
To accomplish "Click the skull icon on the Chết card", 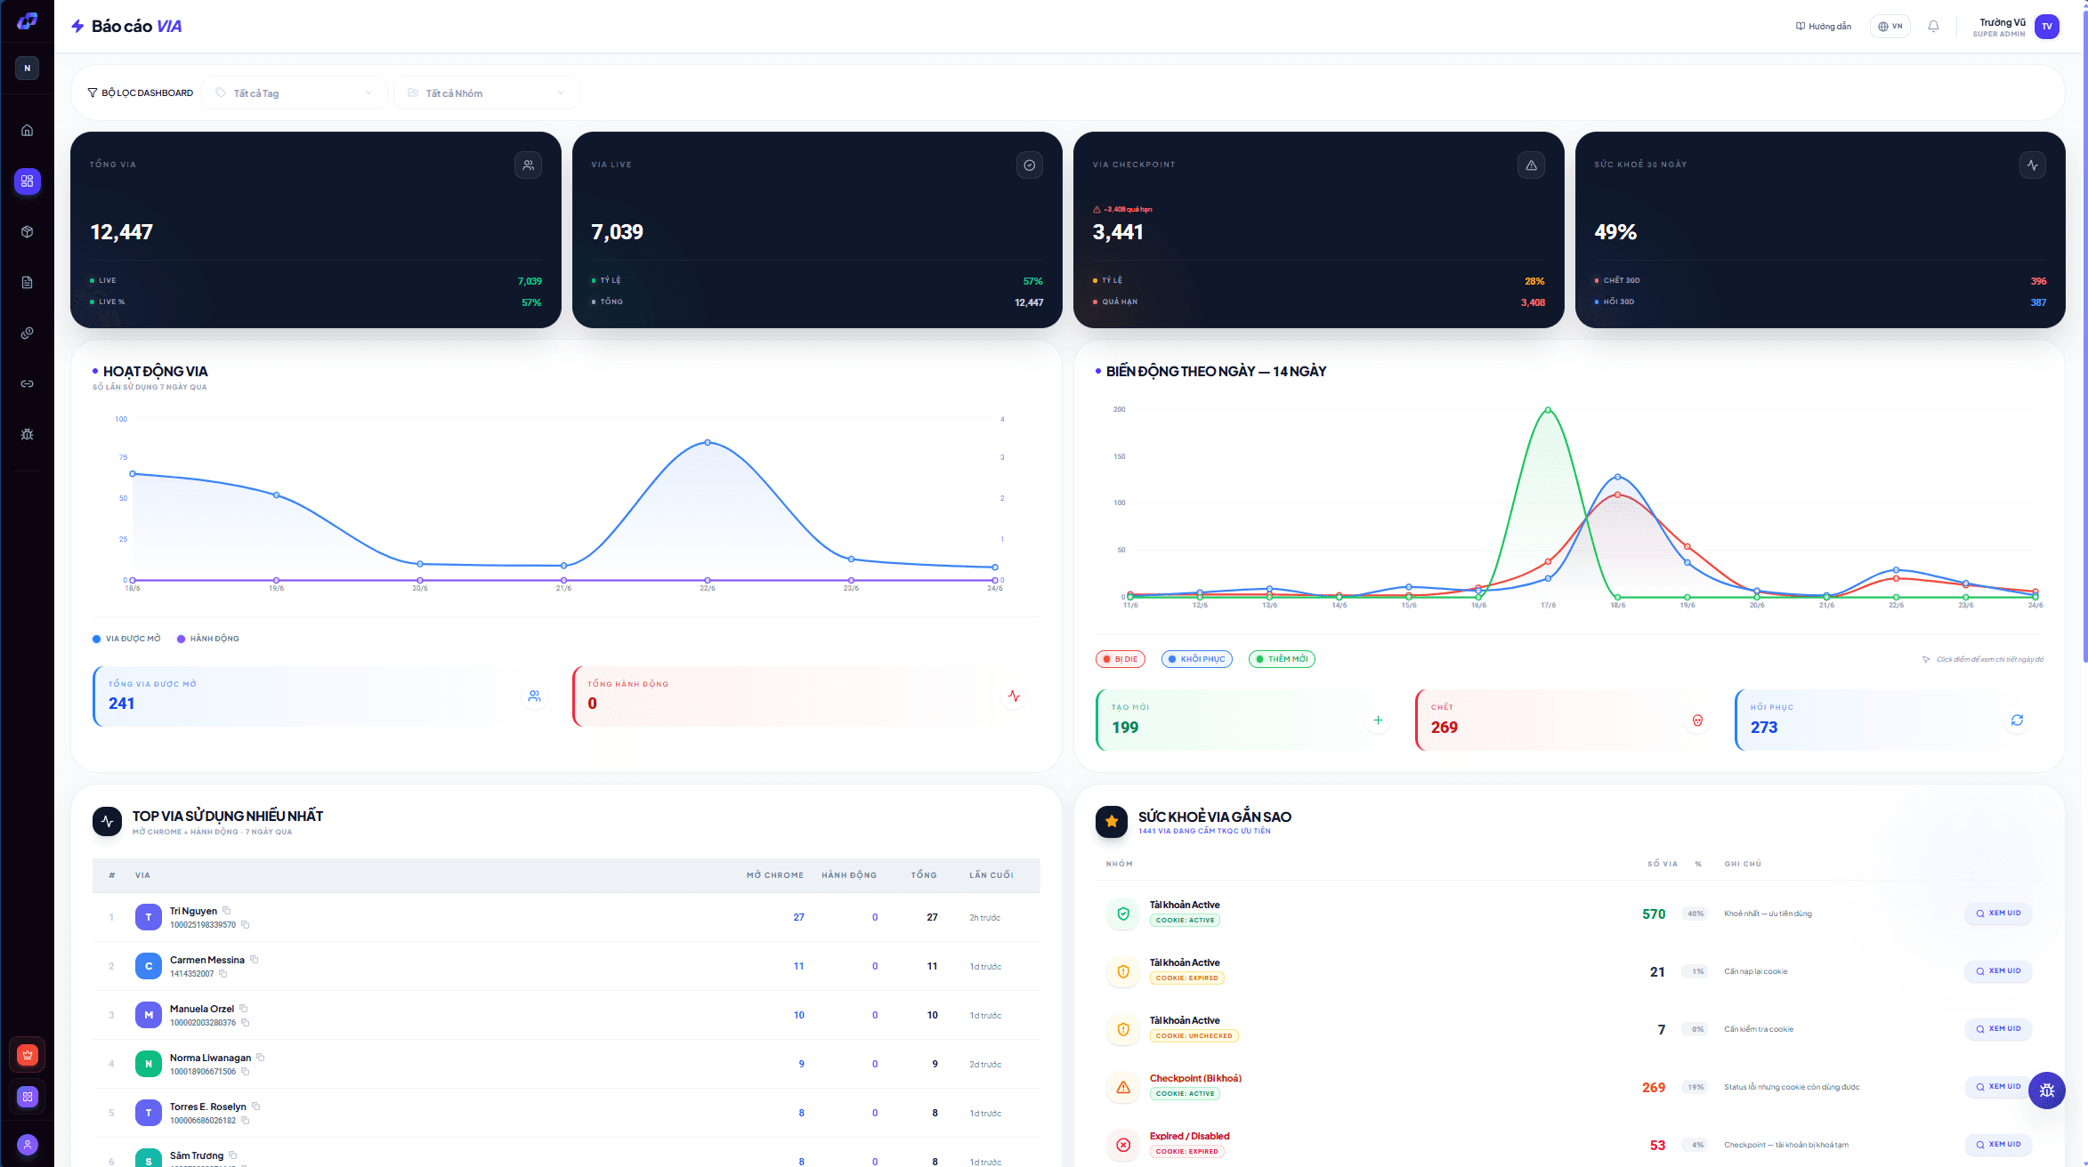I will tap(1697, 720).
